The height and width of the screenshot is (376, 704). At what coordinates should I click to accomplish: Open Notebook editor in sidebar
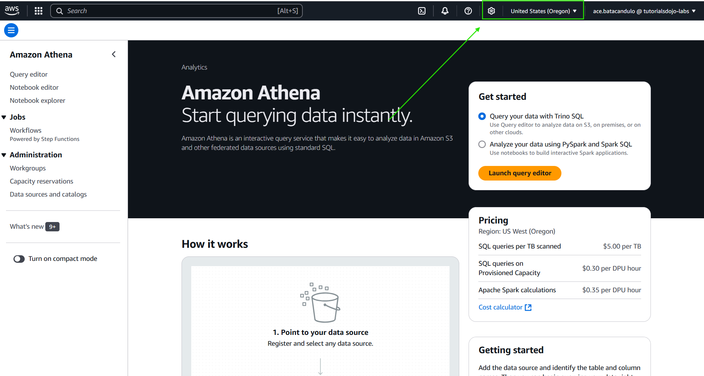[x=34, y=87]
